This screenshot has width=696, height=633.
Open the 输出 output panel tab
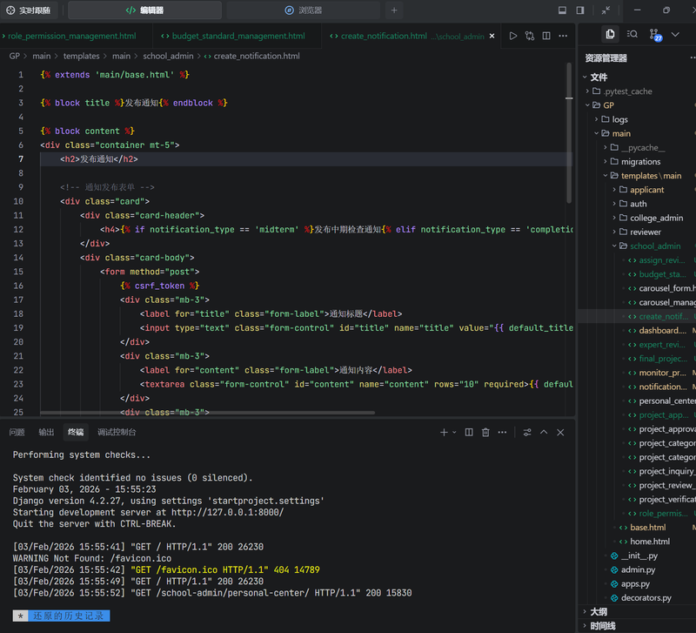(x=46, y=432)
